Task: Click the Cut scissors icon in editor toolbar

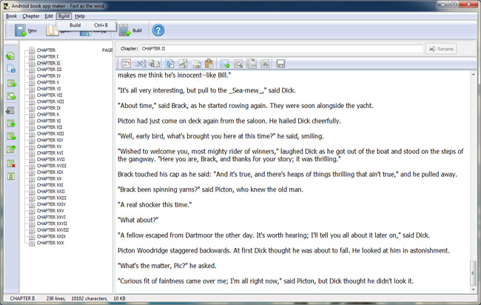Action: pyautogui.click(x=183, y=64)
